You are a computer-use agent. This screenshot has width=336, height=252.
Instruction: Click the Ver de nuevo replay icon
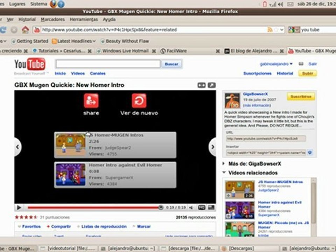(139, 100)
